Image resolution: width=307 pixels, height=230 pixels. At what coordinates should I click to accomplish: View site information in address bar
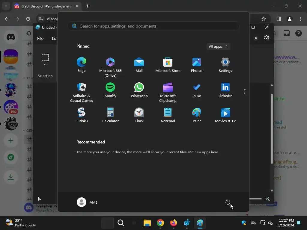pos(41,19)
